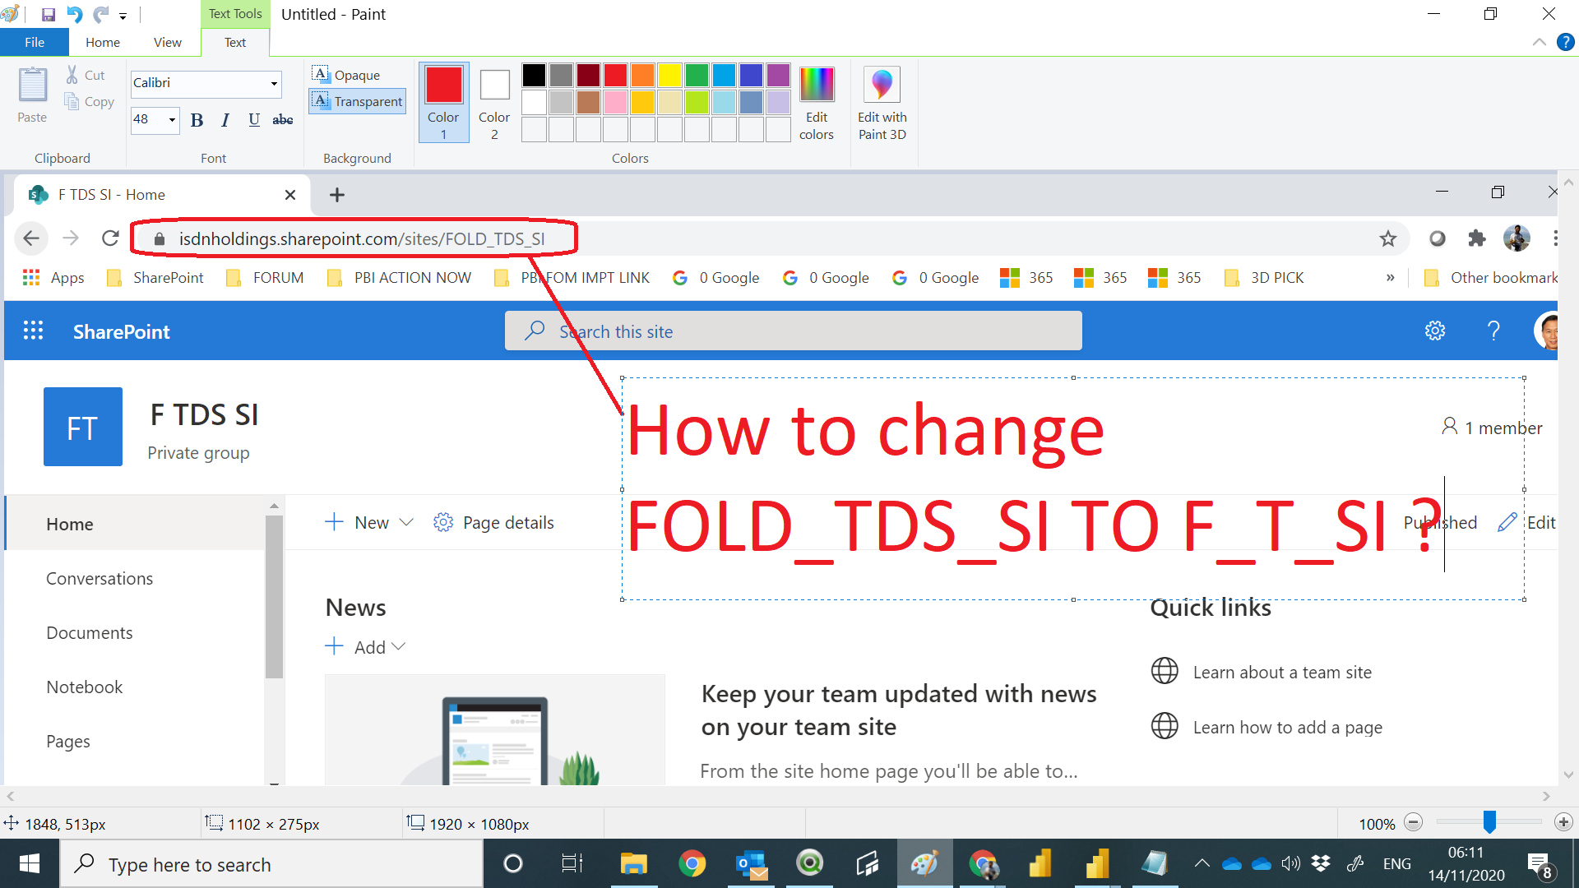The image size is (1579, 888).
Task: Select Color 2 swatch button
Action: click(494, 103)
